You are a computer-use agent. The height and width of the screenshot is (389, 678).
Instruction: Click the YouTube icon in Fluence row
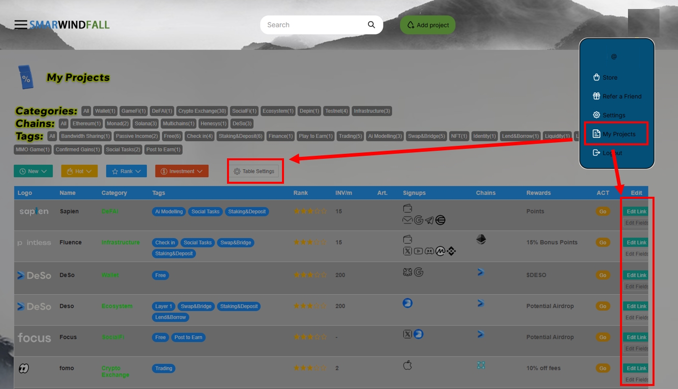(418, 251)
